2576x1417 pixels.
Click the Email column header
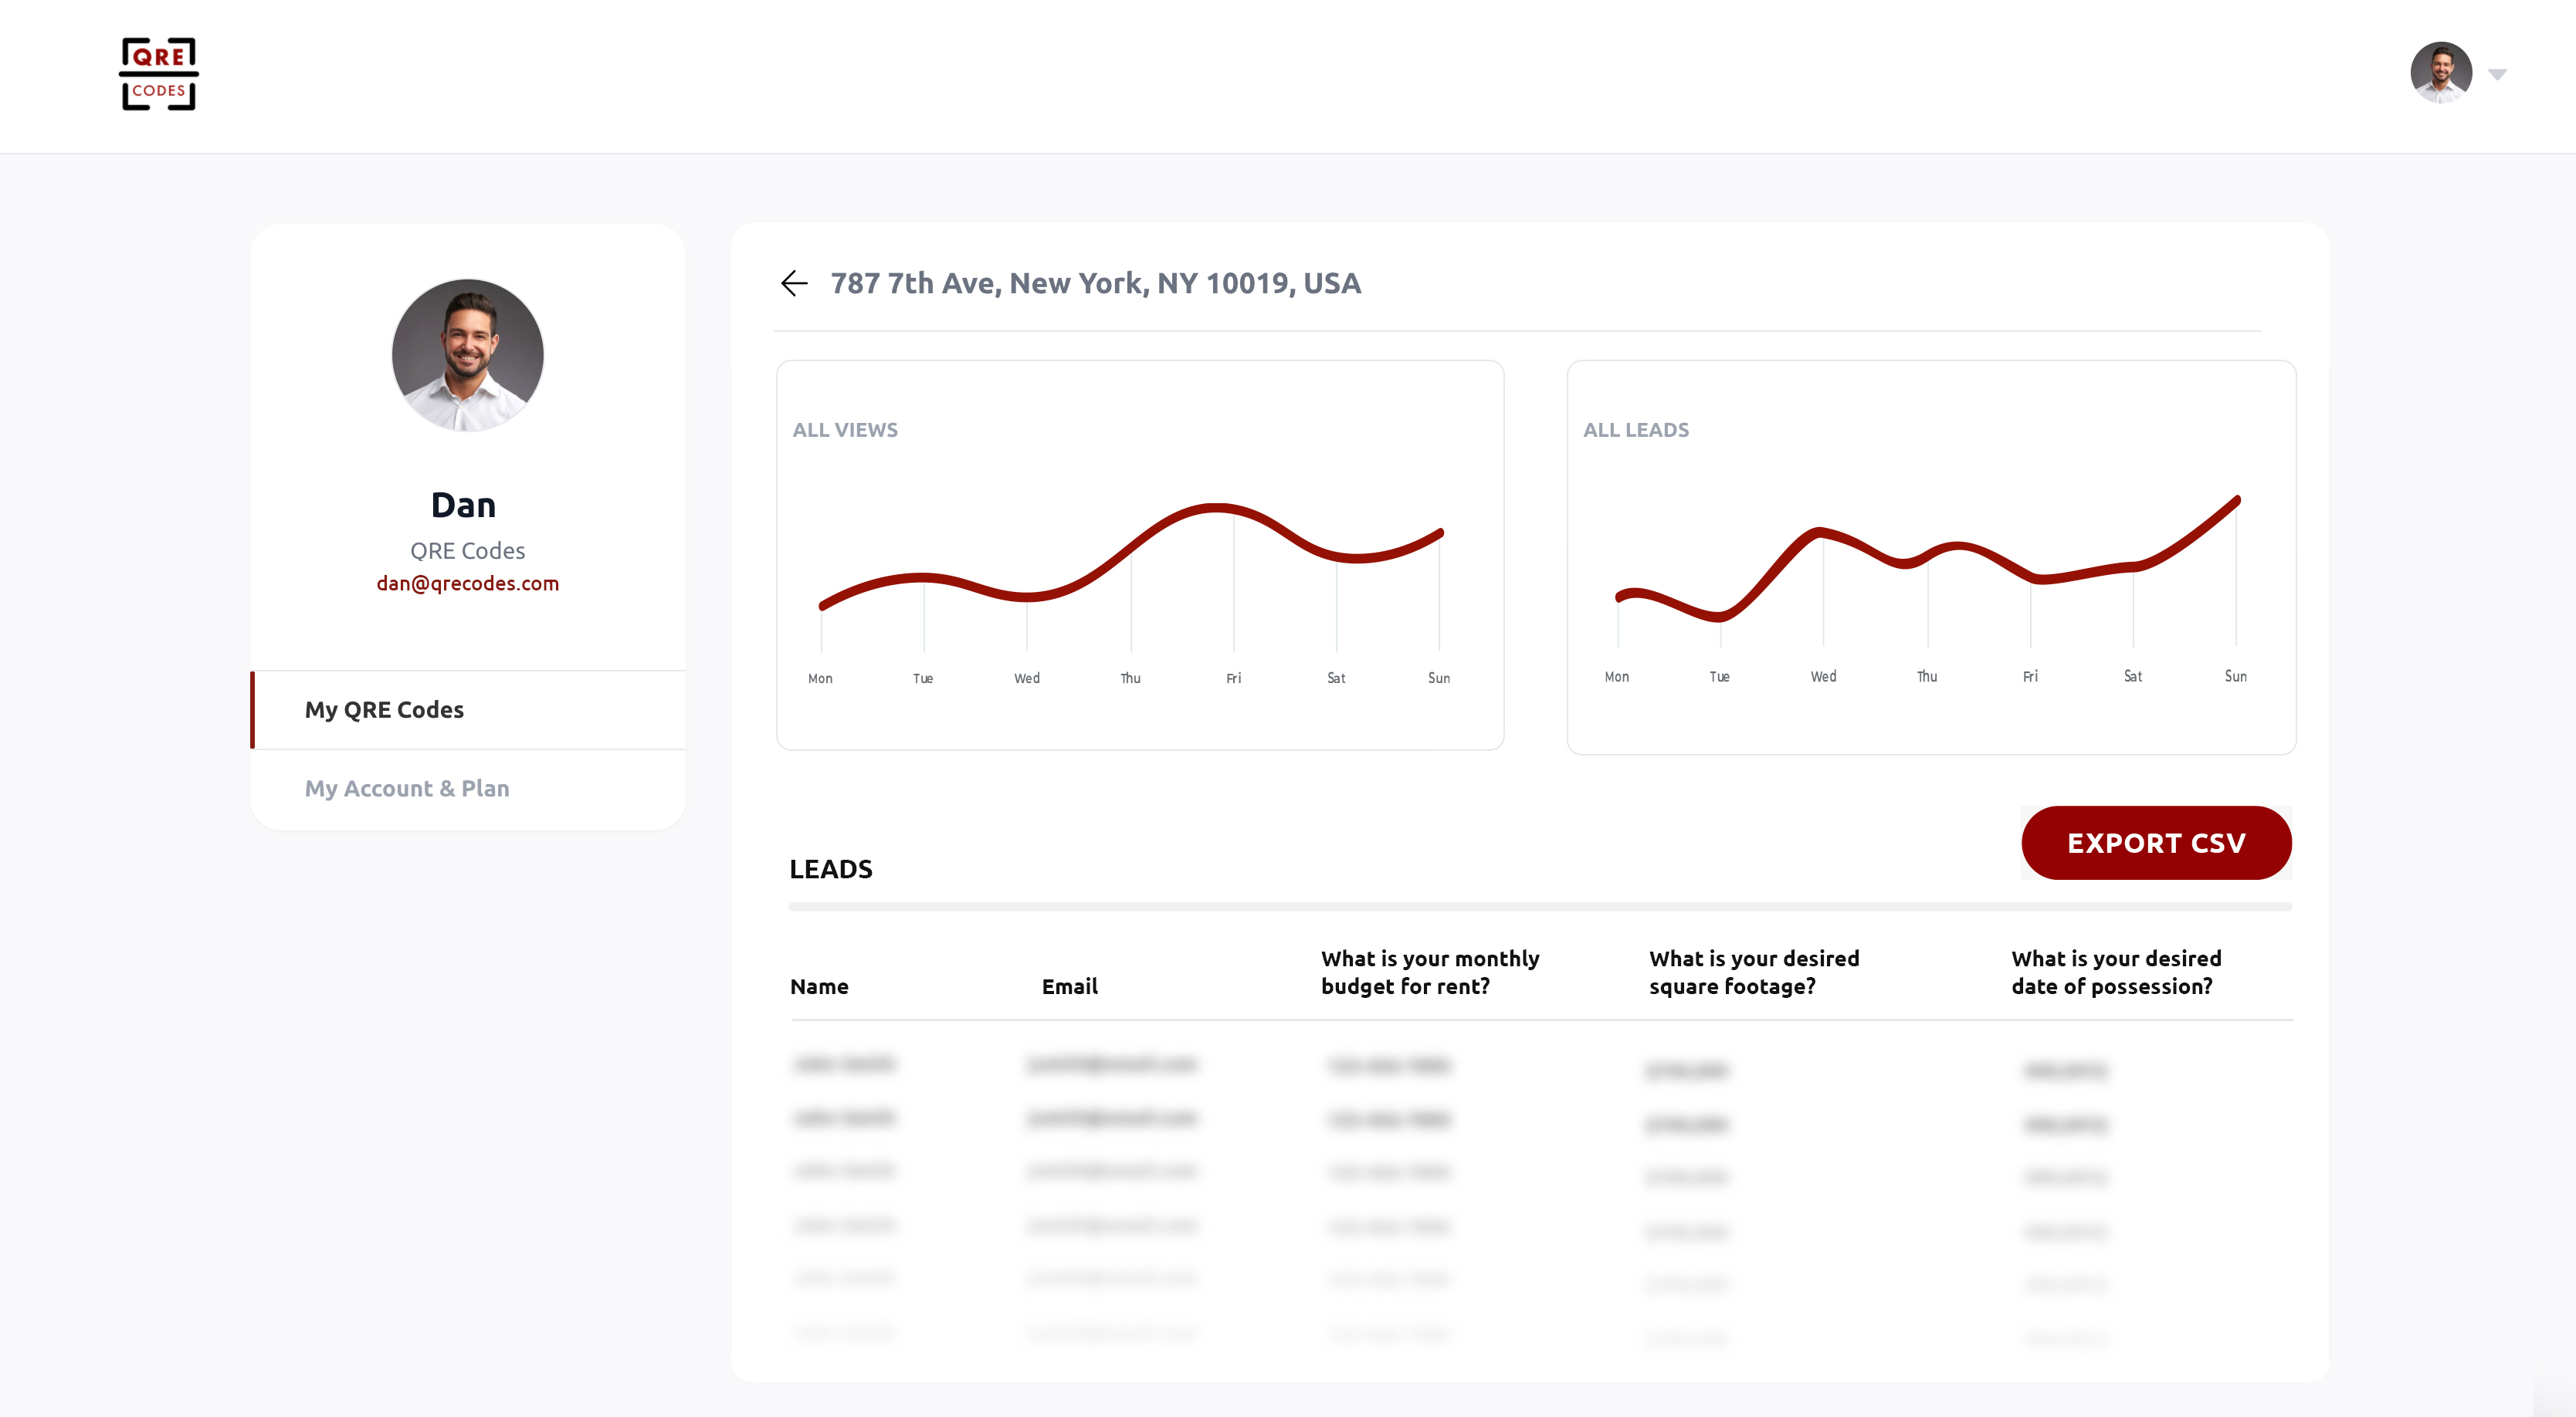pyautogui.click(x=1069, y=987)
